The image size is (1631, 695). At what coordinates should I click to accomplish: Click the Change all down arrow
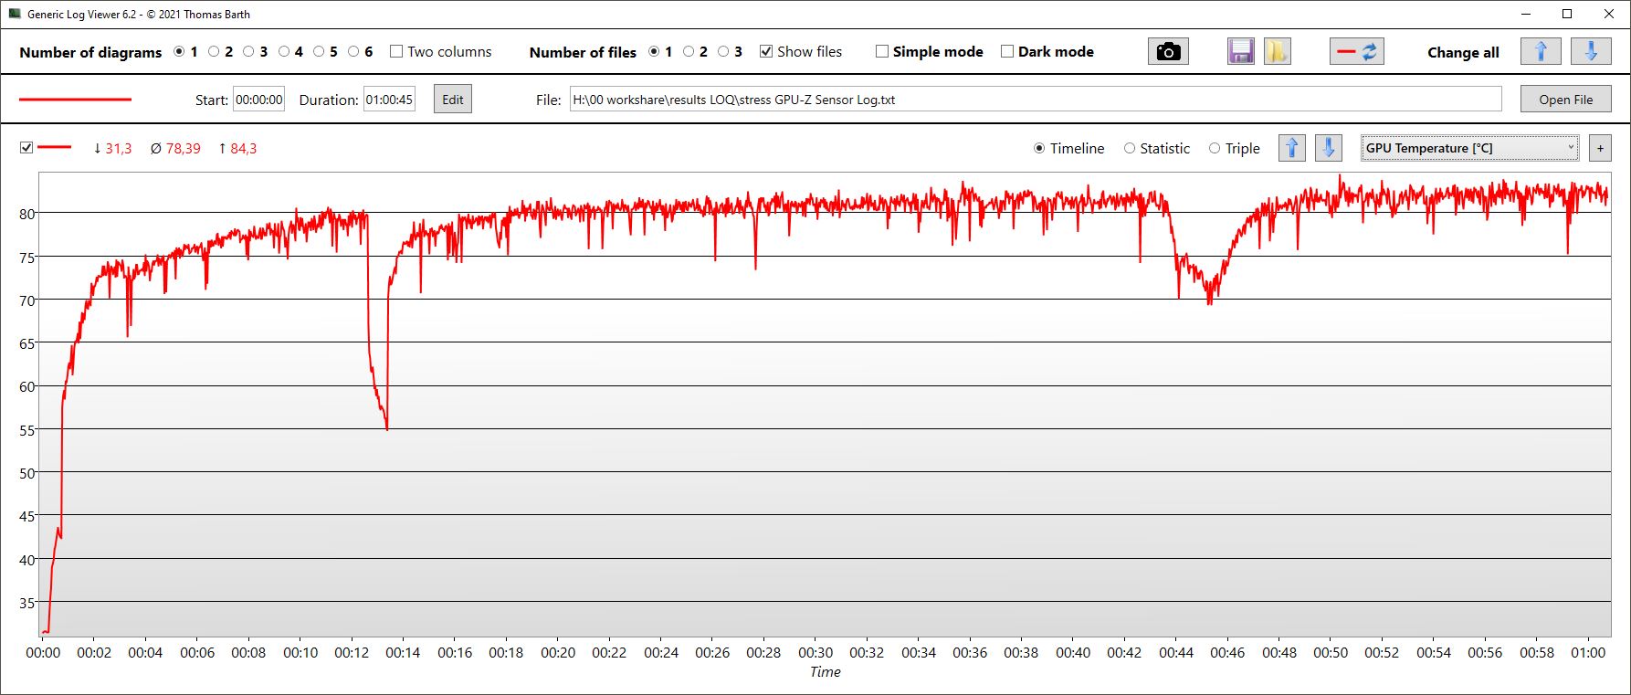[x=1590, y=52]
